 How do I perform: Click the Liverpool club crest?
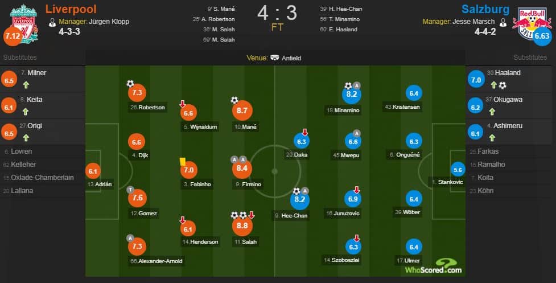(x=24, y=23)
